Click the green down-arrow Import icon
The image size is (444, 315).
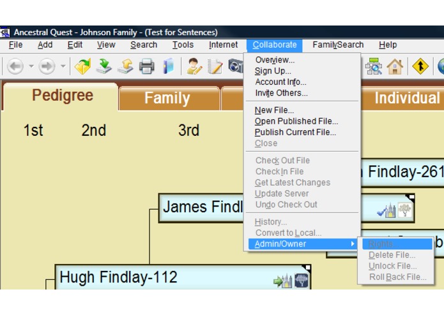(x=104, y=66)
